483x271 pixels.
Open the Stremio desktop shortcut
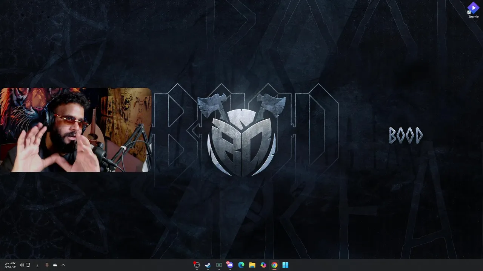point(473,10)
